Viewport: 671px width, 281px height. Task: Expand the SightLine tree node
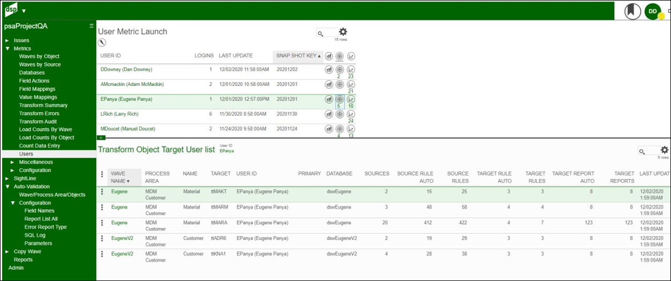pos(7,178)
